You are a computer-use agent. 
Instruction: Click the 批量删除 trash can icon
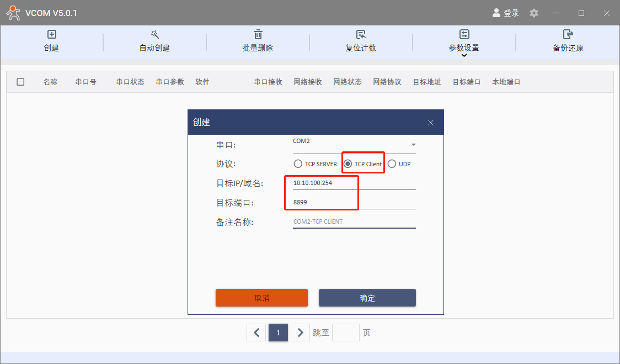point(258,35)
